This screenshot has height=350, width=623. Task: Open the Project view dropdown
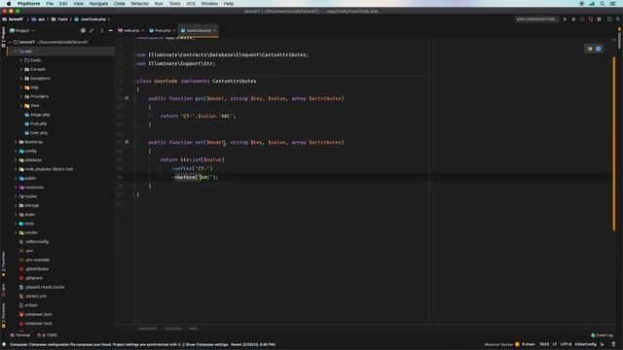click(22, 30)
